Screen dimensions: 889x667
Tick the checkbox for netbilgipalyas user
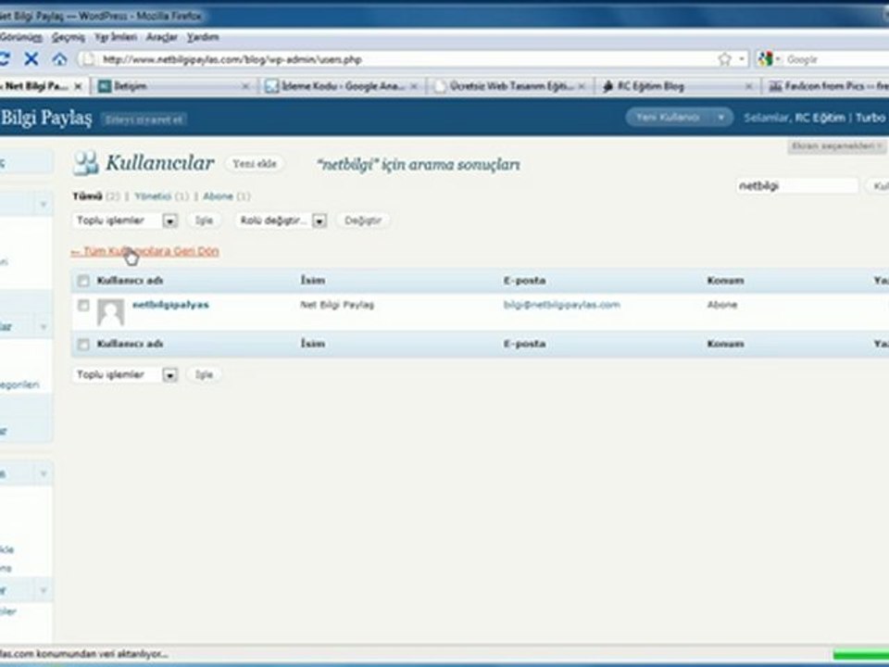click(x=83, y=305)
